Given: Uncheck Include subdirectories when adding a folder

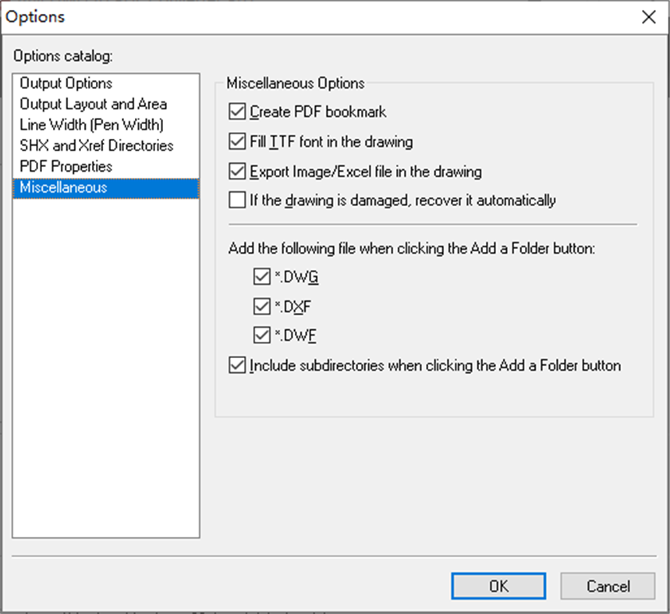Looking at the screenshot, I should (237, 364).
